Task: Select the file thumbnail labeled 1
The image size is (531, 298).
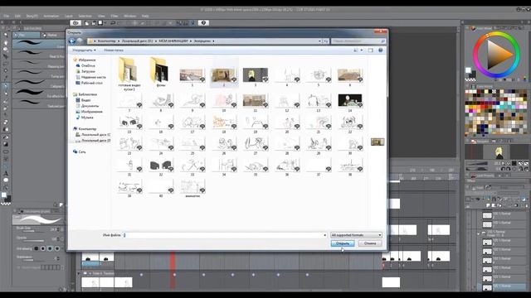Action: click(x=192, y=77)
